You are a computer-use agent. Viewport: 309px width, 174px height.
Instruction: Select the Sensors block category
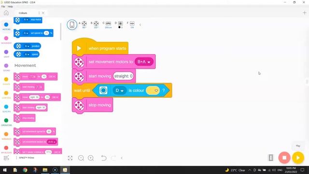[x=6, y=108]
